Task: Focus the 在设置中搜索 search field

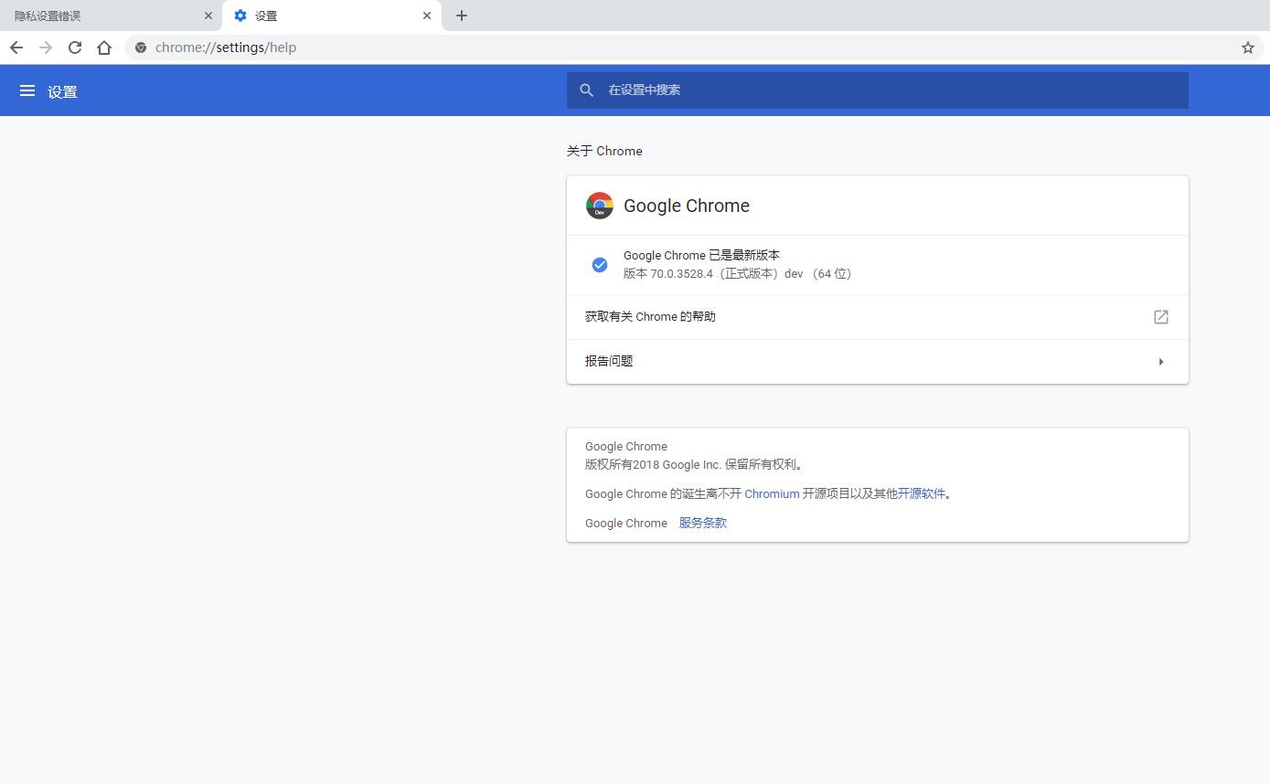Action: pos(878,90)
